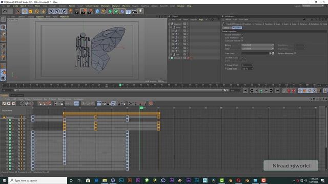
Task: Open Render Settings icon
Action: 90,11
